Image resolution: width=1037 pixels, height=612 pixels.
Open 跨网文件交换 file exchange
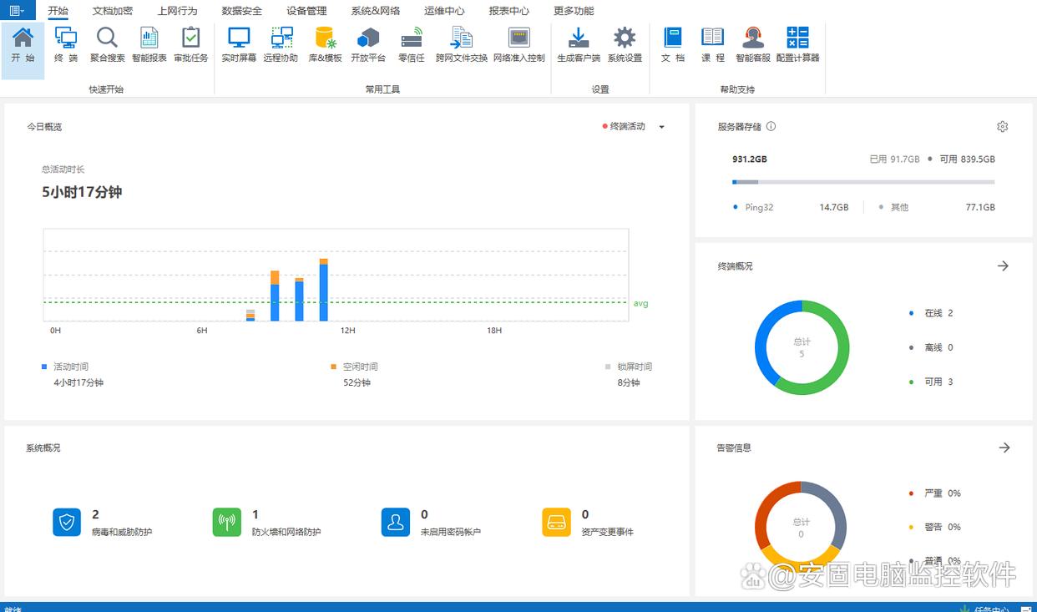pyautogui.click(x=461, y=44)
